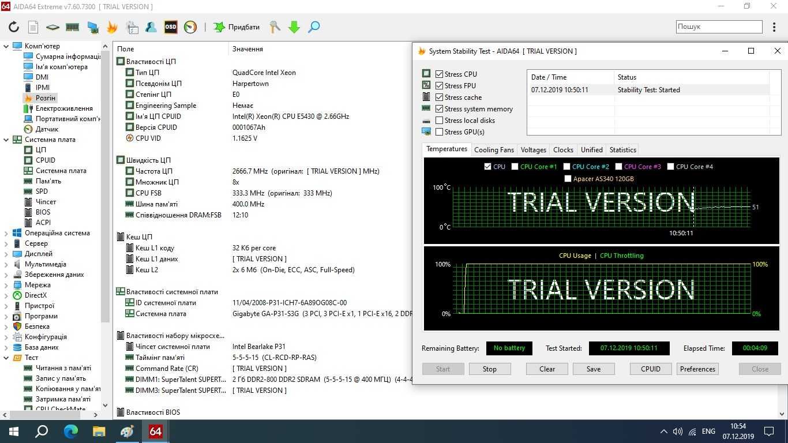
Task: Open Preferences in stability test
Action: 697,369
